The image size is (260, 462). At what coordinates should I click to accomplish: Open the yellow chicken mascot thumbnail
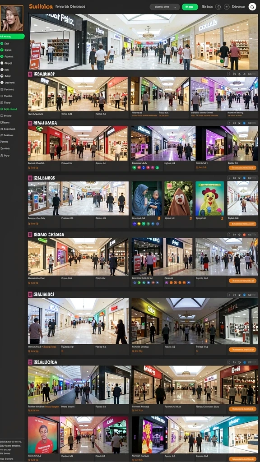coord(209,199)
